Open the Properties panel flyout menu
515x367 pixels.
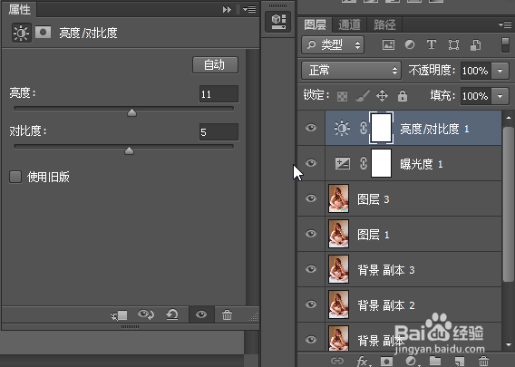[x=249, y=10]
